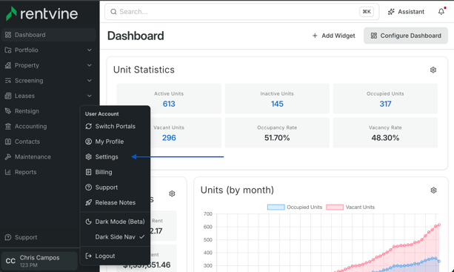Open Unit Statistics widget gear settings
454x272 pixels.
[433, 70]
